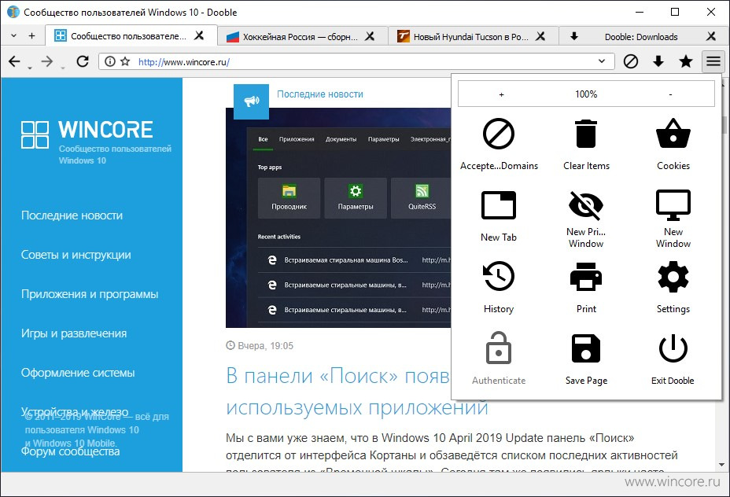Screen dimensions: 730x497
Task: Click the downloads arrow in toolbar
Action: point(658,61)
